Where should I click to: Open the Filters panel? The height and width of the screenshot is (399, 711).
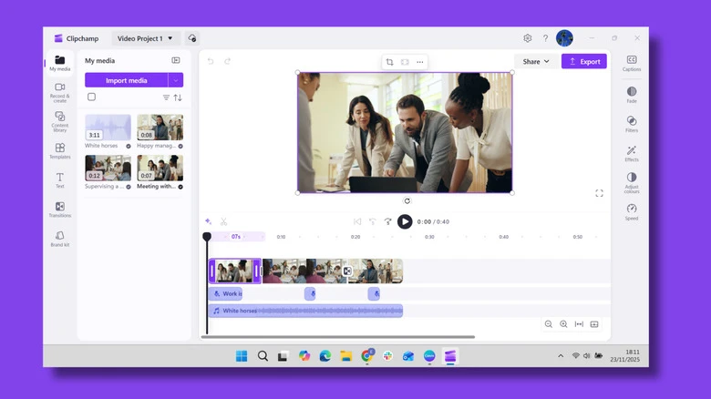pyautogui.click(x=632, y=121)
